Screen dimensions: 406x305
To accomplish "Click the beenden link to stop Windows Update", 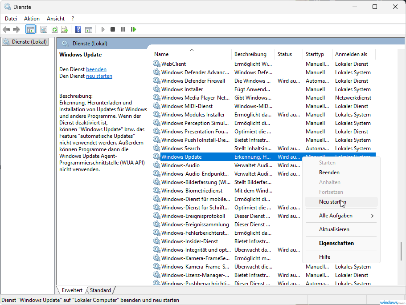I will pyautogui.click(x=96, y=69).
